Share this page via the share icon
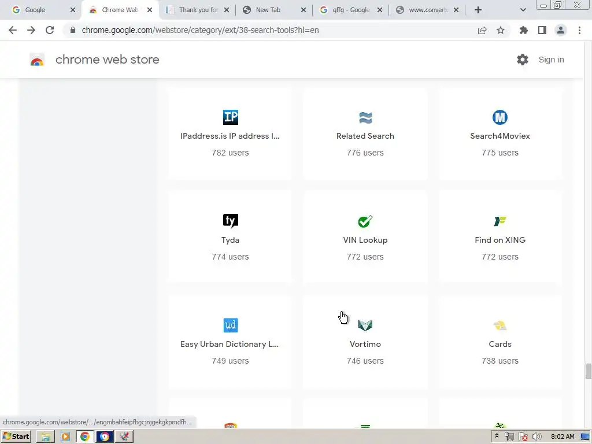592x444 pixels. (482, 30)
